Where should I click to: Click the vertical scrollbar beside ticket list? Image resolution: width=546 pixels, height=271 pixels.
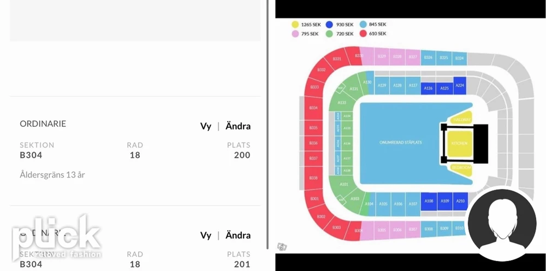point(268,125)
